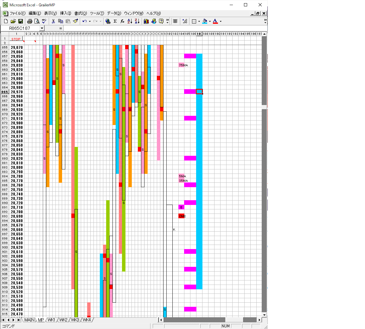
Task: Select the Cut scissors icon
Action: coord(53,21)
